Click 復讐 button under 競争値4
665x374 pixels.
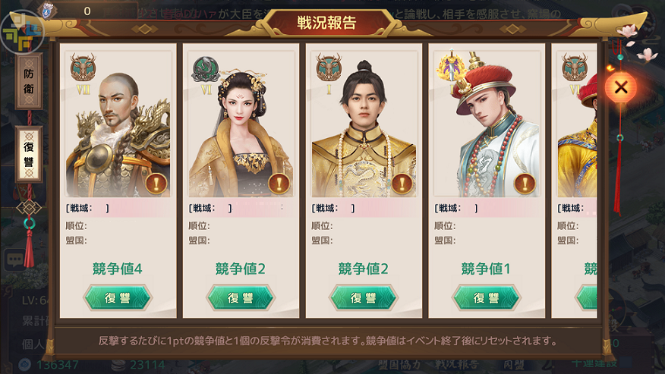pos(118,297)
